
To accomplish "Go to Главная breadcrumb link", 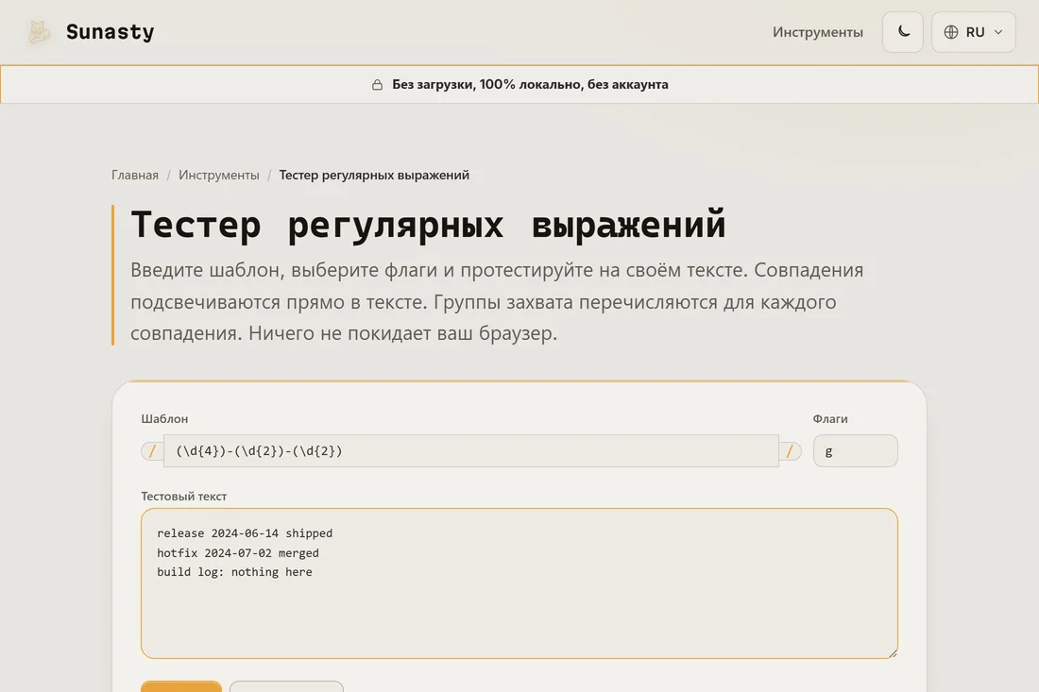I will (x=134, y=175).
